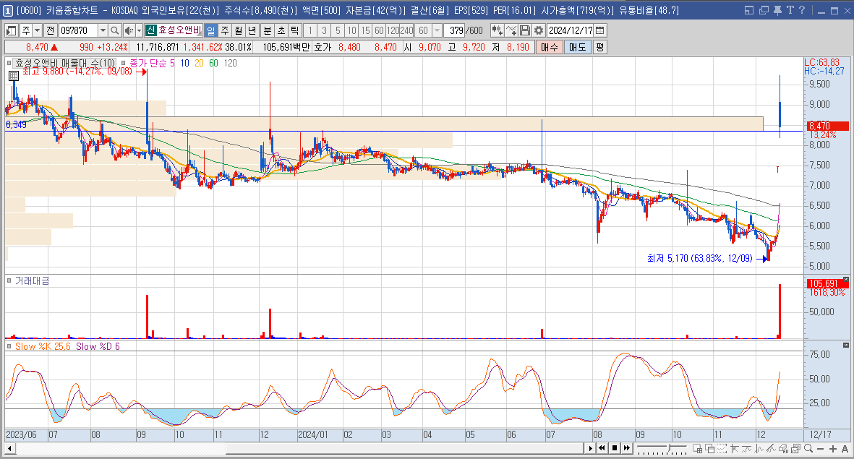Click the 매수 buy button
Screen dimensions: 854x459
[550, 48]
